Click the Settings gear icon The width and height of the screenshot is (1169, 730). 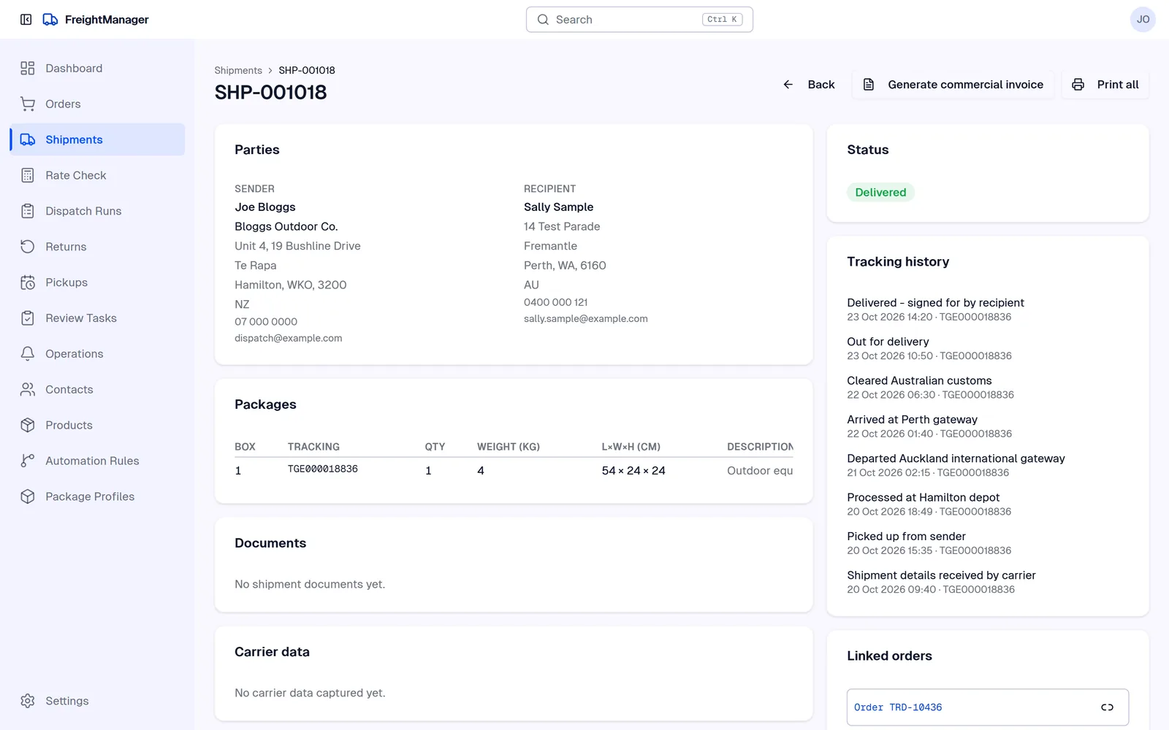click(x=28, y=701)
